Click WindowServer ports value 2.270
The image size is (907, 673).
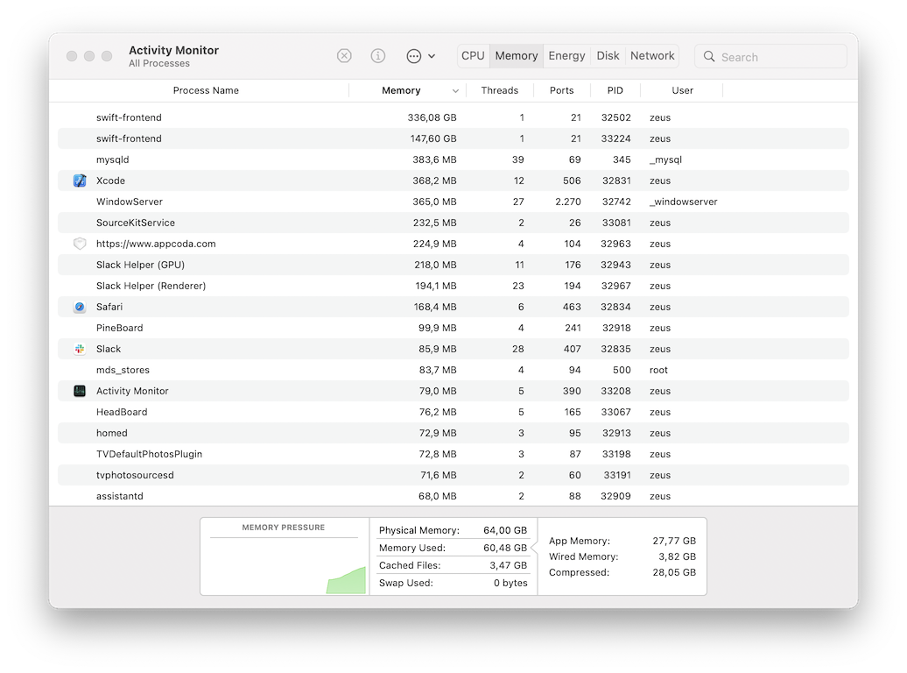[567, 202]
